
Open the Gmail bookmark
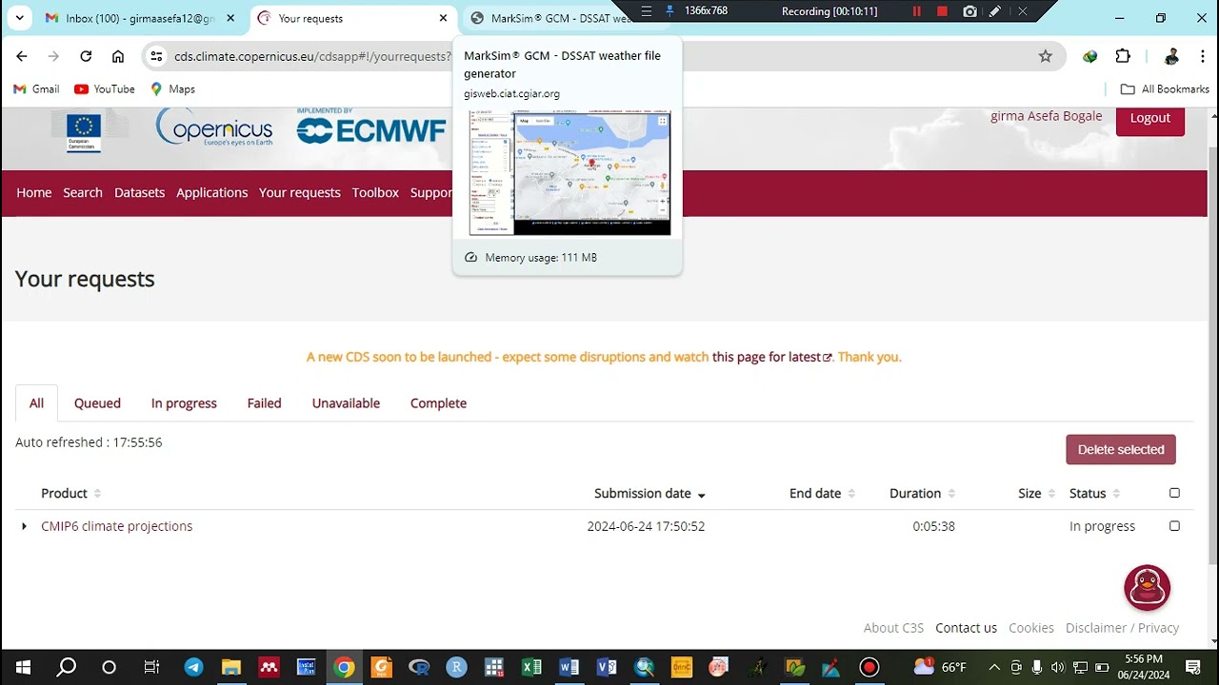(36, 88)
